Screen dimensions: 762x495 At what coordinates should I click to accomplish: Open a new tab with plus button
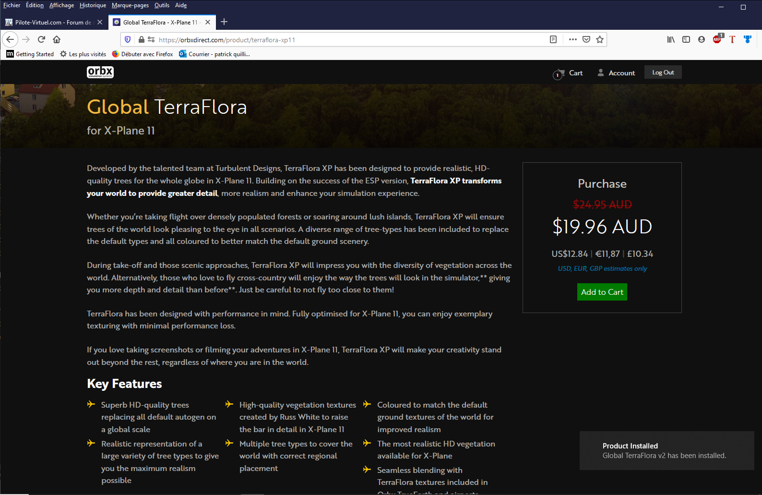pyautogui.click(x=224, y=22)
